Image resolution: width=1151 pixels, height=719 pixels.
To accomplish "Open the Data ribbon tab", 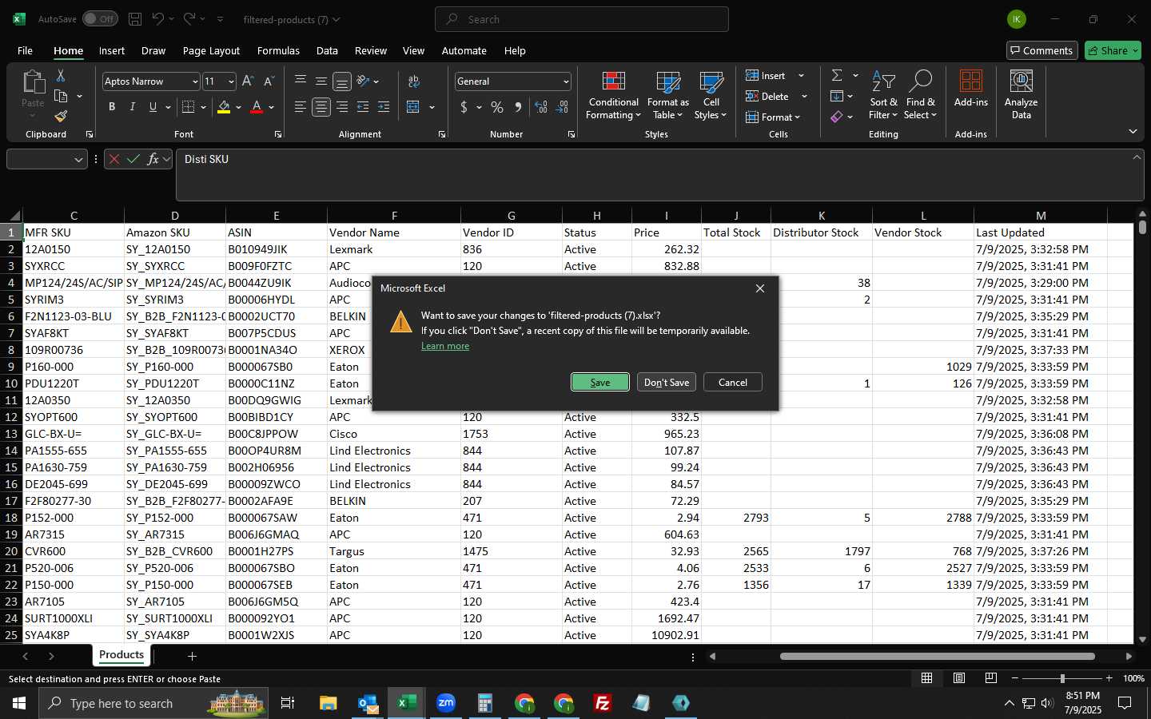I will pos(327,50).
